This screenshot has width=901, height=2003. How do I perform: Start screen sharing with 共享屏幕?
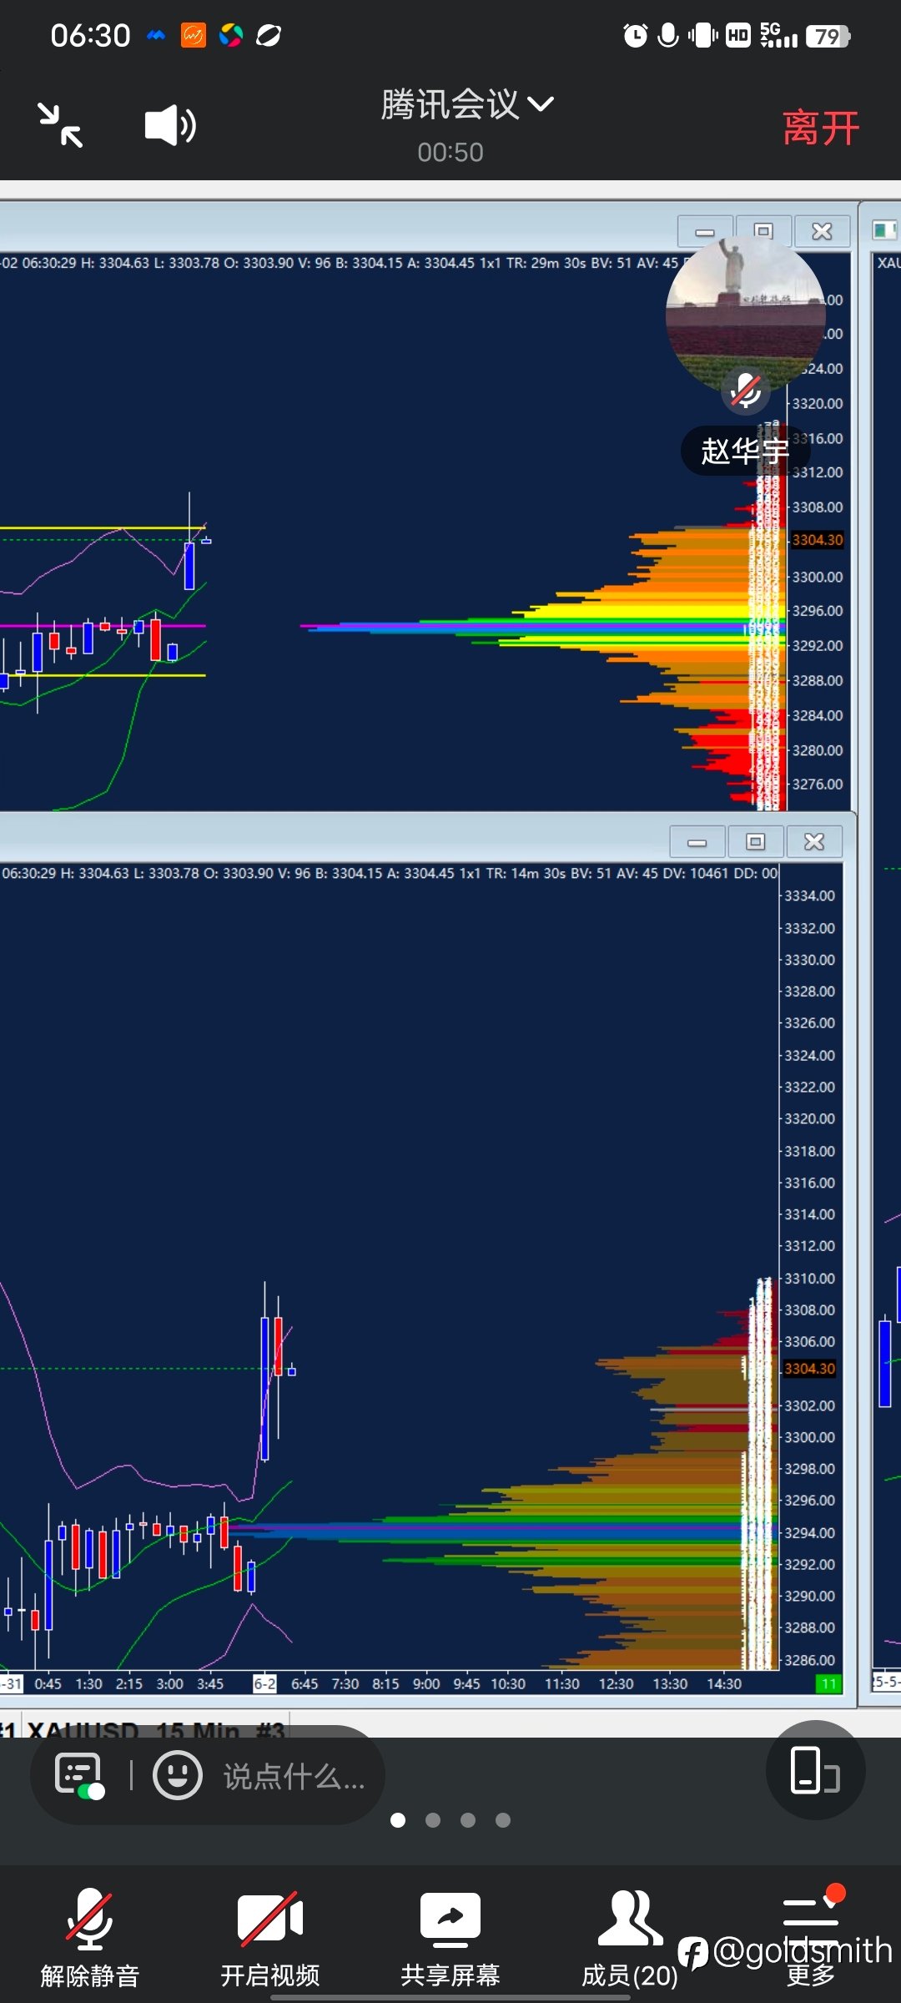coord(450,1938)
